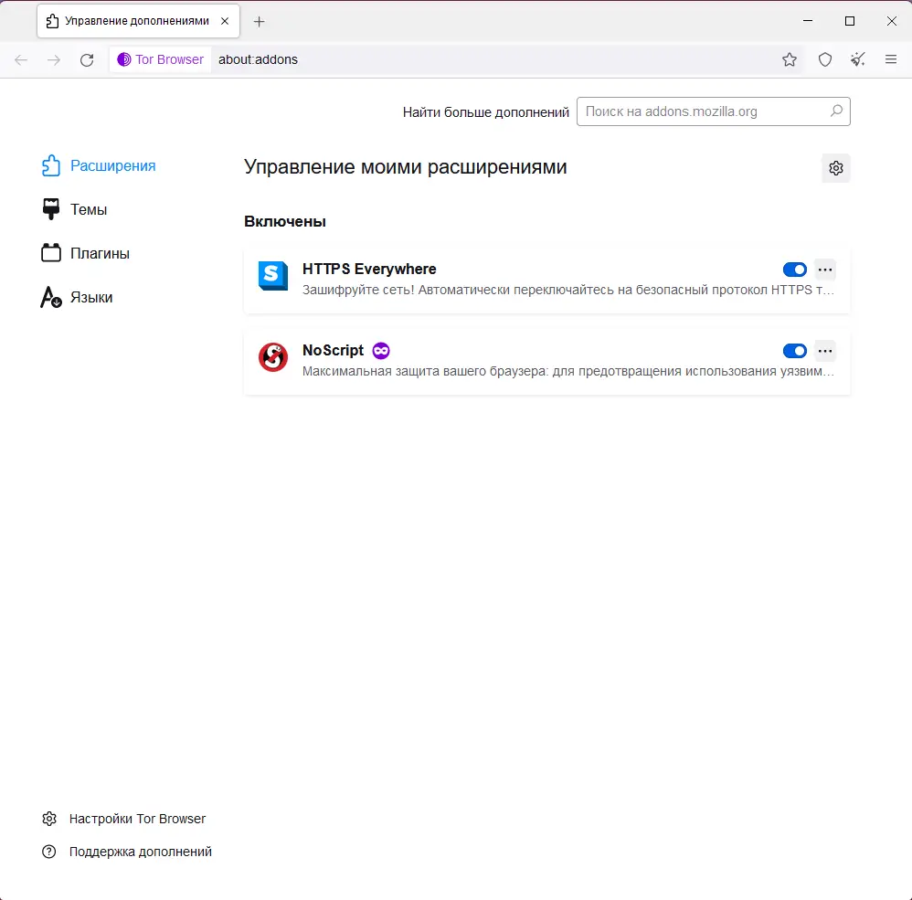
Task: Go forward with the forward arrow
Action: pyautogui.click(x=54, y=59)
